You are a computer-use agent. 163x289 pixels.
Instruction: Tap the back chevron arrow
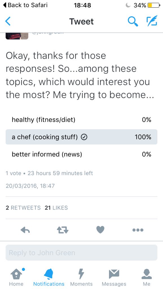point(8,21)
